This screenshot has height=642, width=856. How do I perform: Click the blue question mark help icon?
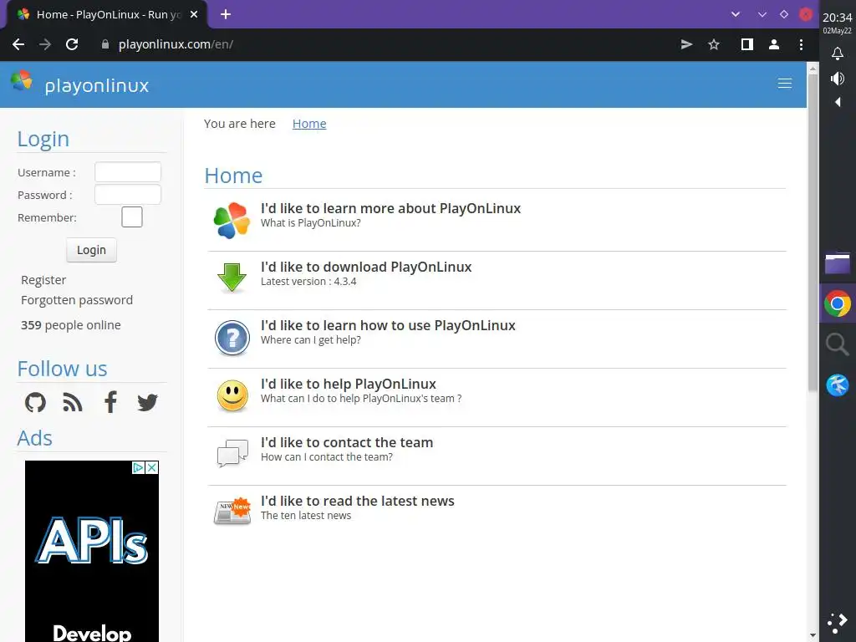pos(232,338)
